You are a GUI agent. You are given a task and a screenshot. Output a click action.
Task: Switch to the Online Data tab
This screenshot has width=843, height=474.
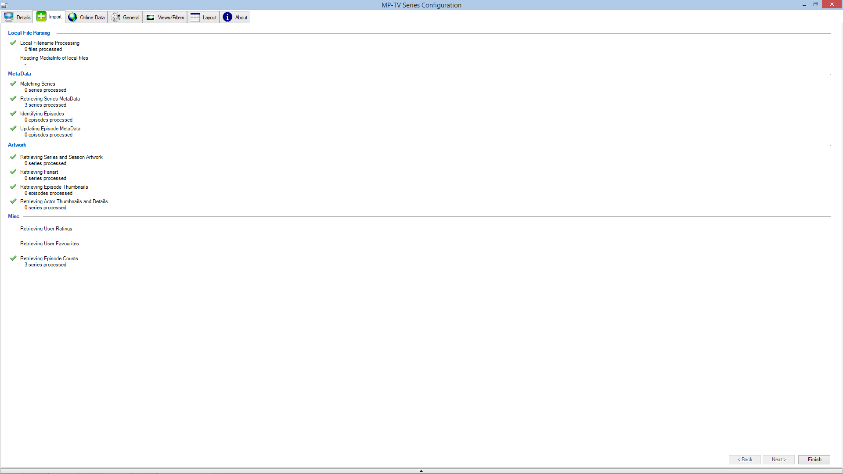click(x=92, y=18)
